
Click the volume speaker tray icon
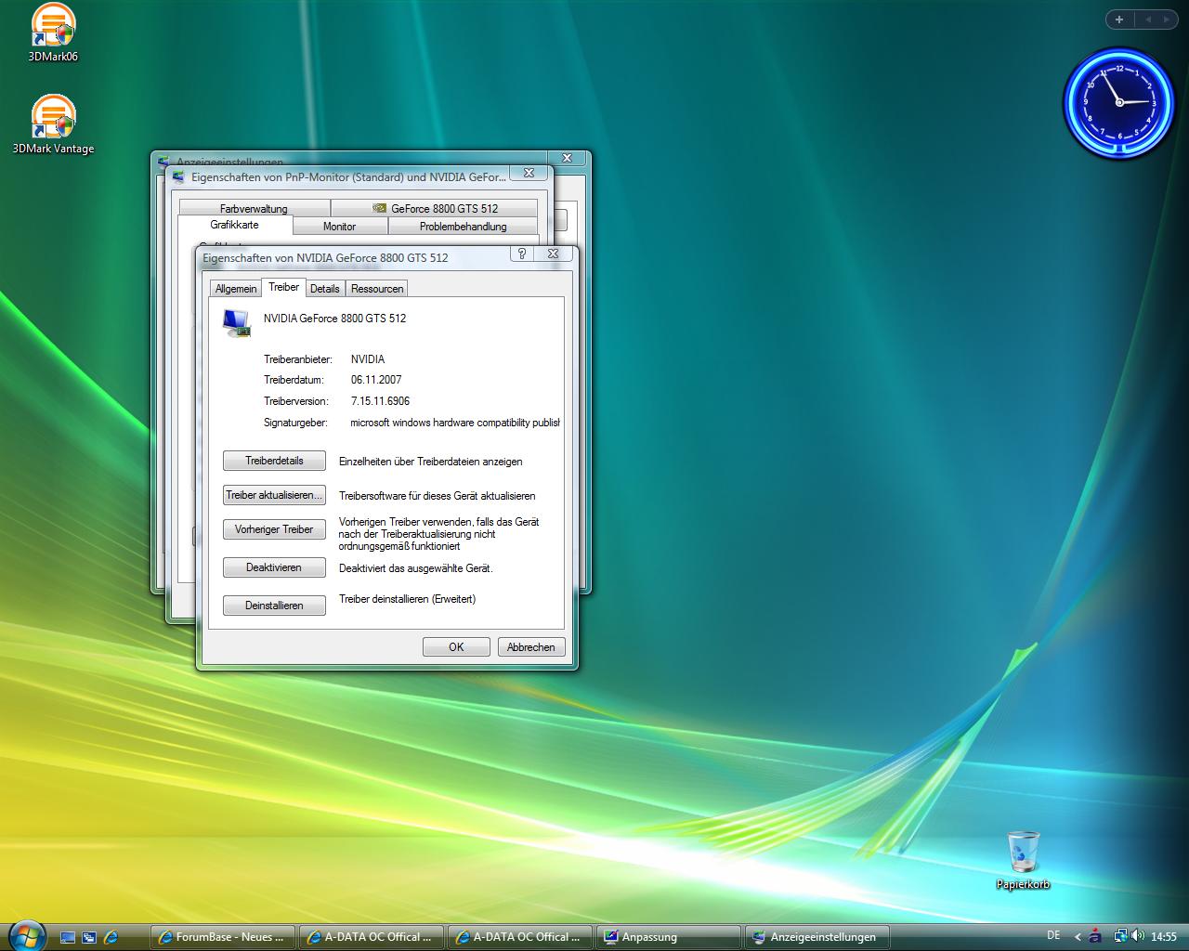tap(1138, 936)
